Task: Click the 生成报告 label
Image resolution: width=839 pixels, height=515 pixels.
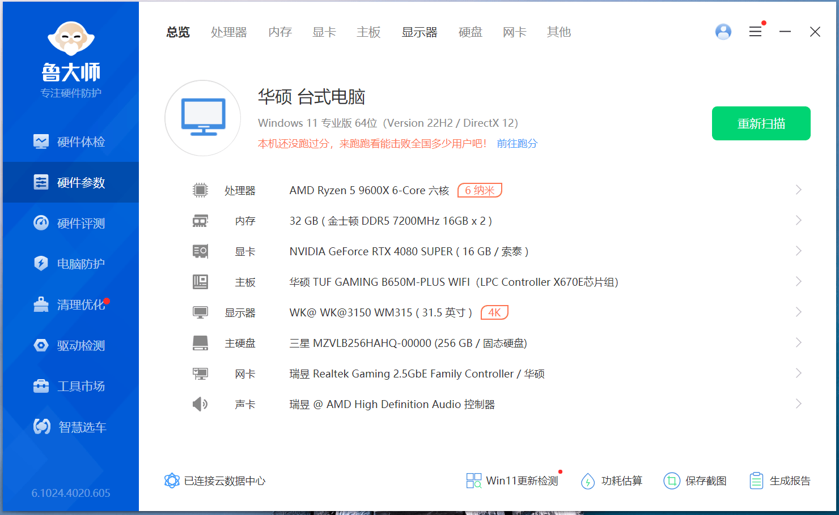Action: (x=790, y=481)
